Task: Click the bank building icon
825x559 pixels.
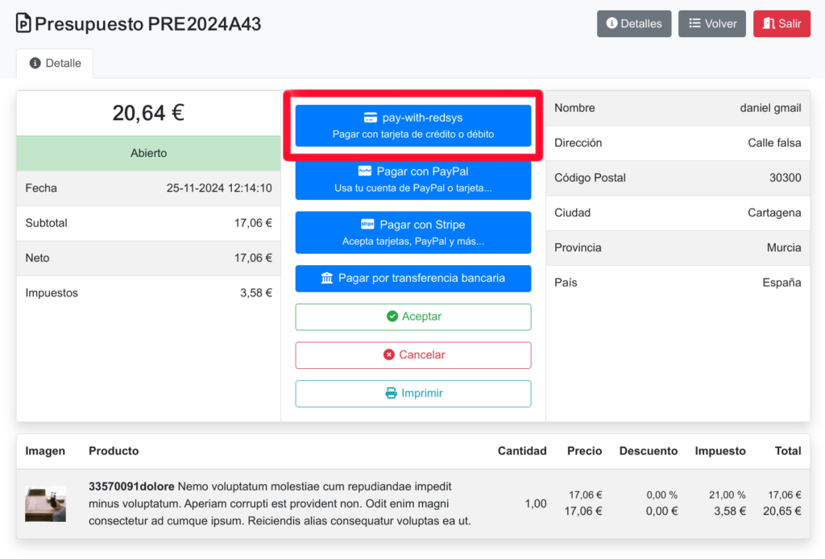Action: 327,278
